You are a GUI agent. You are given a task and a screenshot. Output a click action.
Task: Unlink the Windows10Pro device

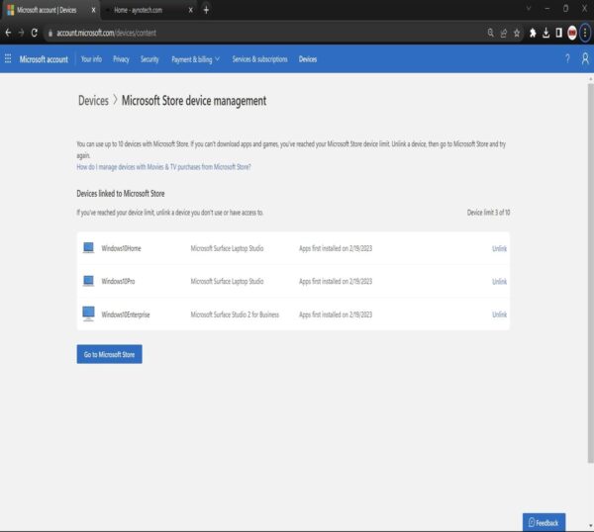pyautogui.click(x=499, y=281)
